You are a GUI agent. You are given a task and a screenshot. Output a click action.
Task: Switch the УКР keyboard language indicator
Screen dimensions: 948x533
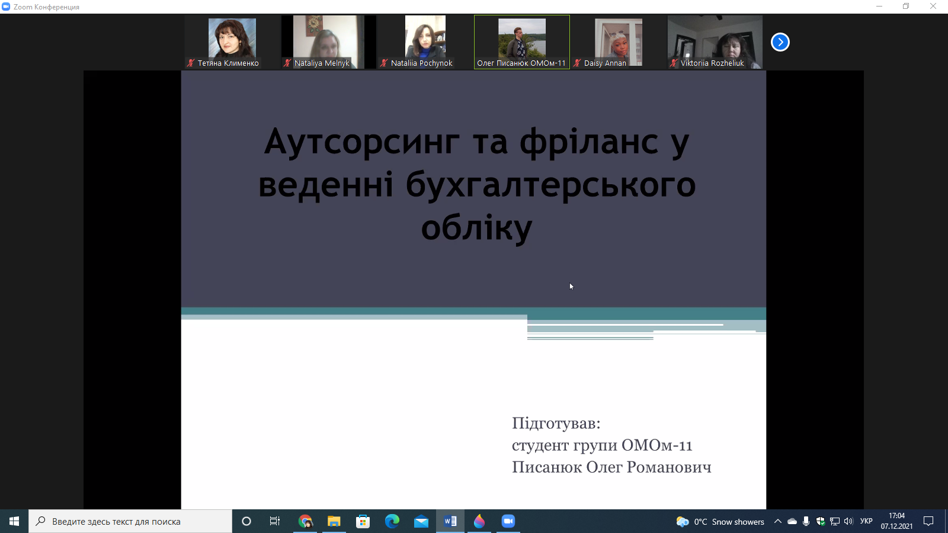tap(866, 521)
